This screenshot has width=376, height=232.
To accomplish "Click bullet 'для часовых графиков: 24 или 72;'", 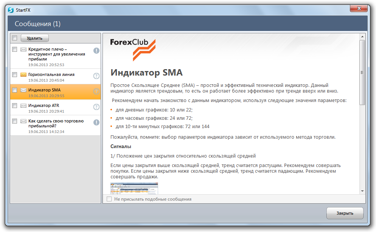I will 154,118.
